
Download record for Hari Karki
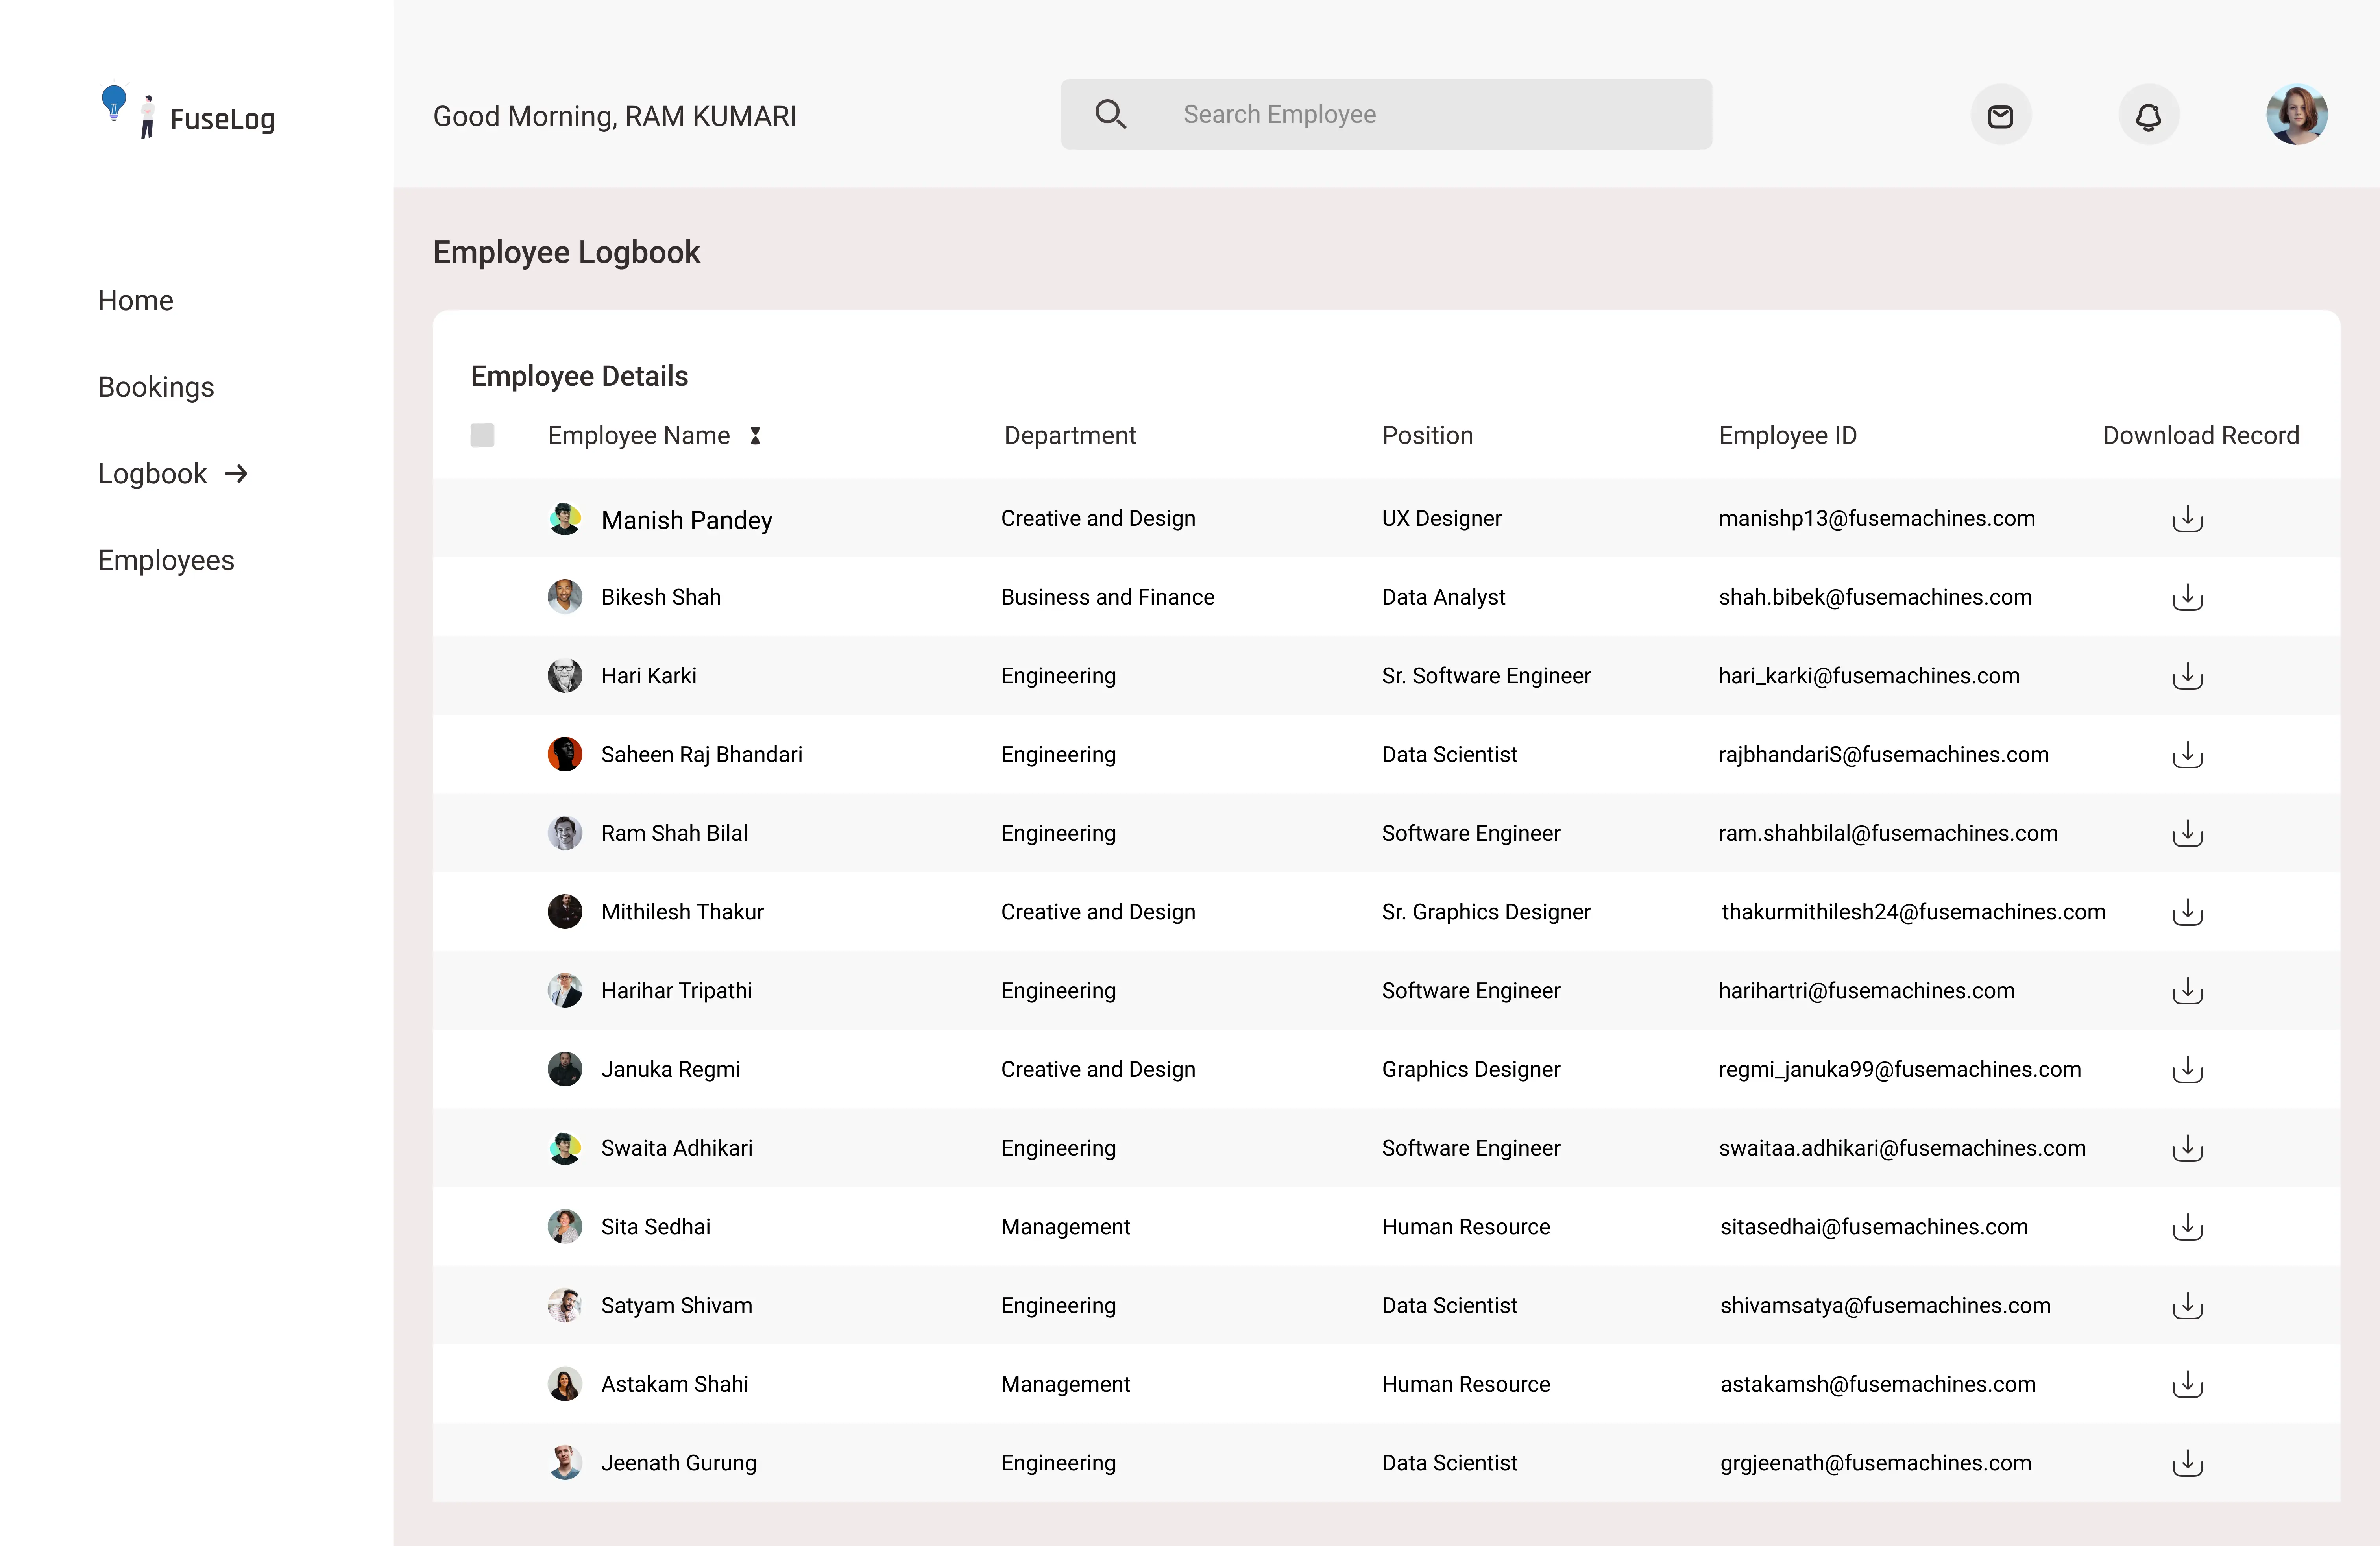click(x=2187, y=676)
